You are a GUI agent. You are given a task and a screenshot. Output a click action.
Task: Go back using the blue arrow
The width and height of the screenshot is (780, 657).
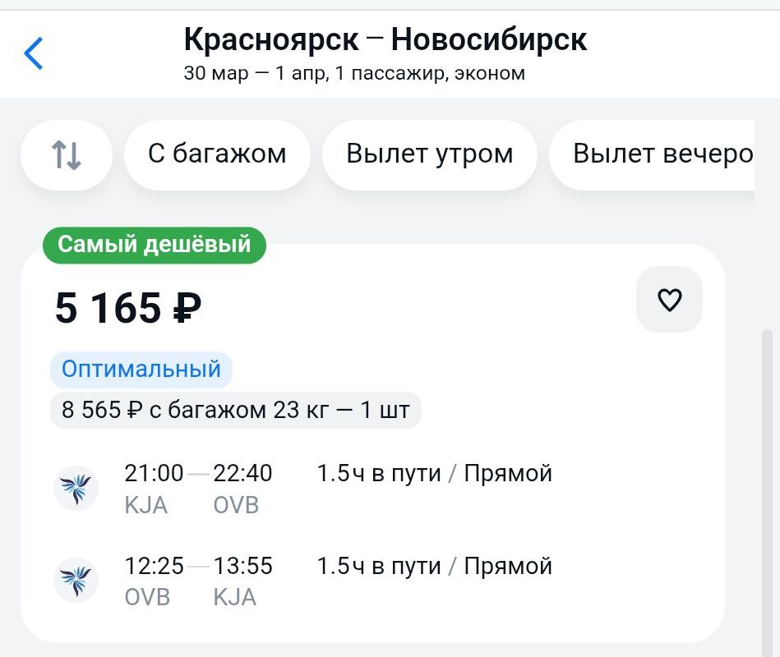[34, 53]
